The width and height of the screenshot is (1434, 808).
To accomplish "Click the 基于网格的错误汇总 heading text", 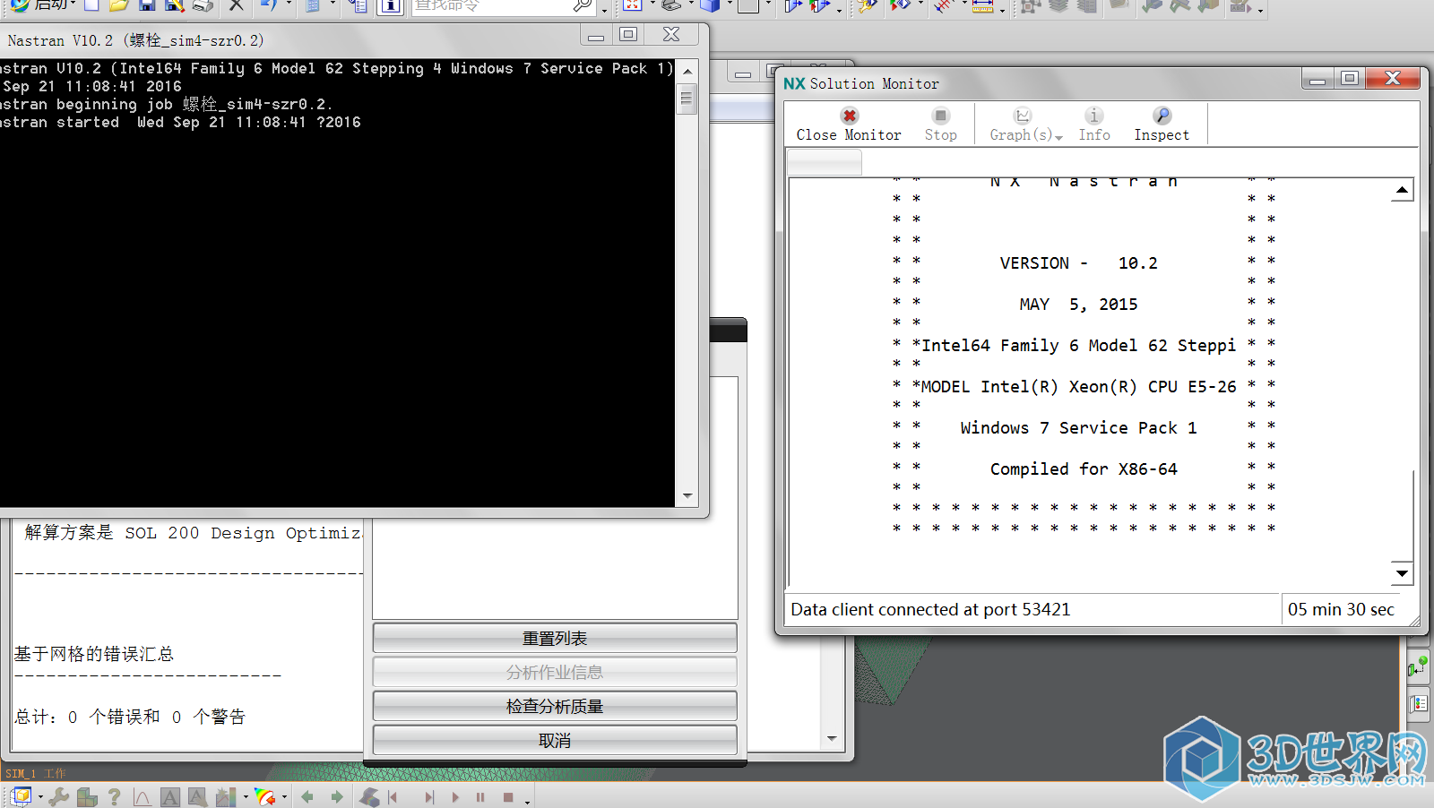I will tap(94, 654).
